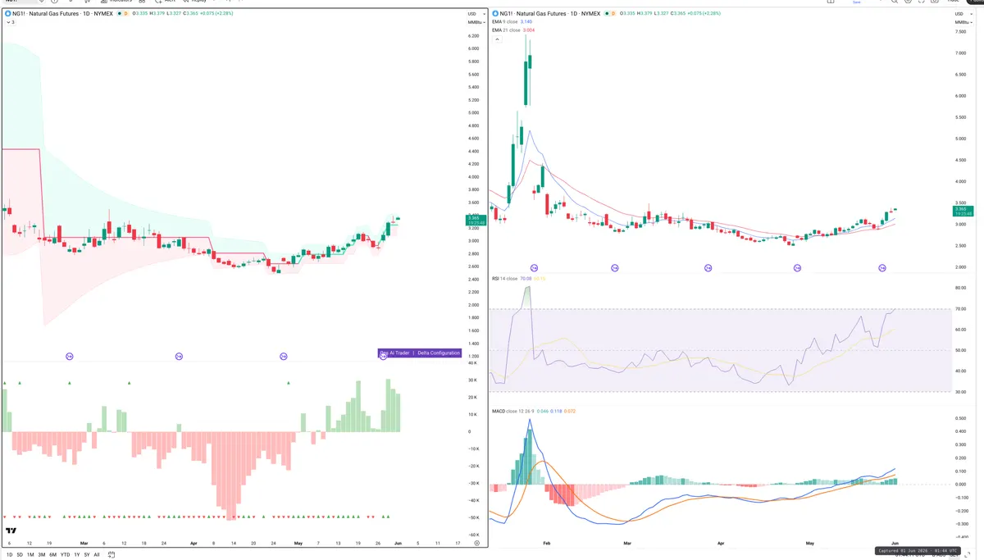Select the 1Y time range button
The image size is (984, 560).
(x=77, y=555)
